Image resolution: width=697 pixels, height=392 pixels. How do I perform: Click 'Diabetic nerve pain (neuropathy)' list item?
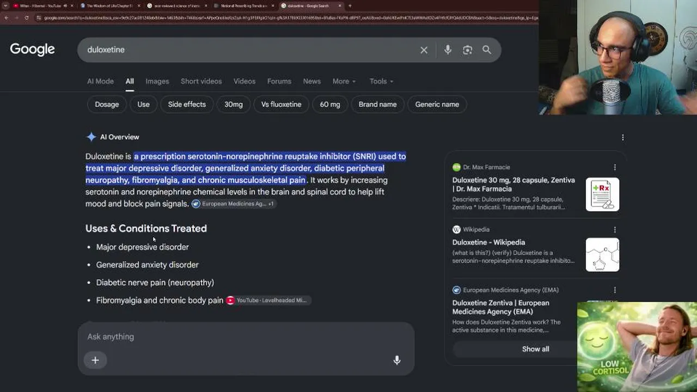tap(155, 283)
